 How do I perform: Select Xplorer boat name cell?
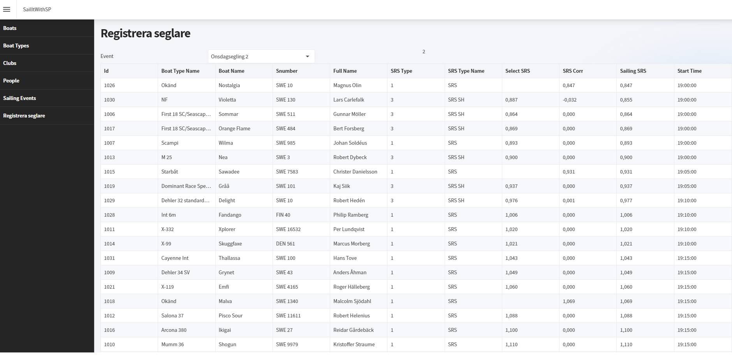(244, 229)
